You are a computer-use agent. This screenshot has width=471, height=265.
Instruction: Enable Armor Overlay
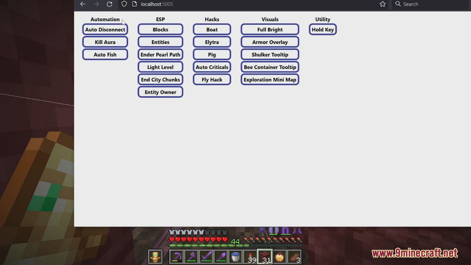(270, 42)
